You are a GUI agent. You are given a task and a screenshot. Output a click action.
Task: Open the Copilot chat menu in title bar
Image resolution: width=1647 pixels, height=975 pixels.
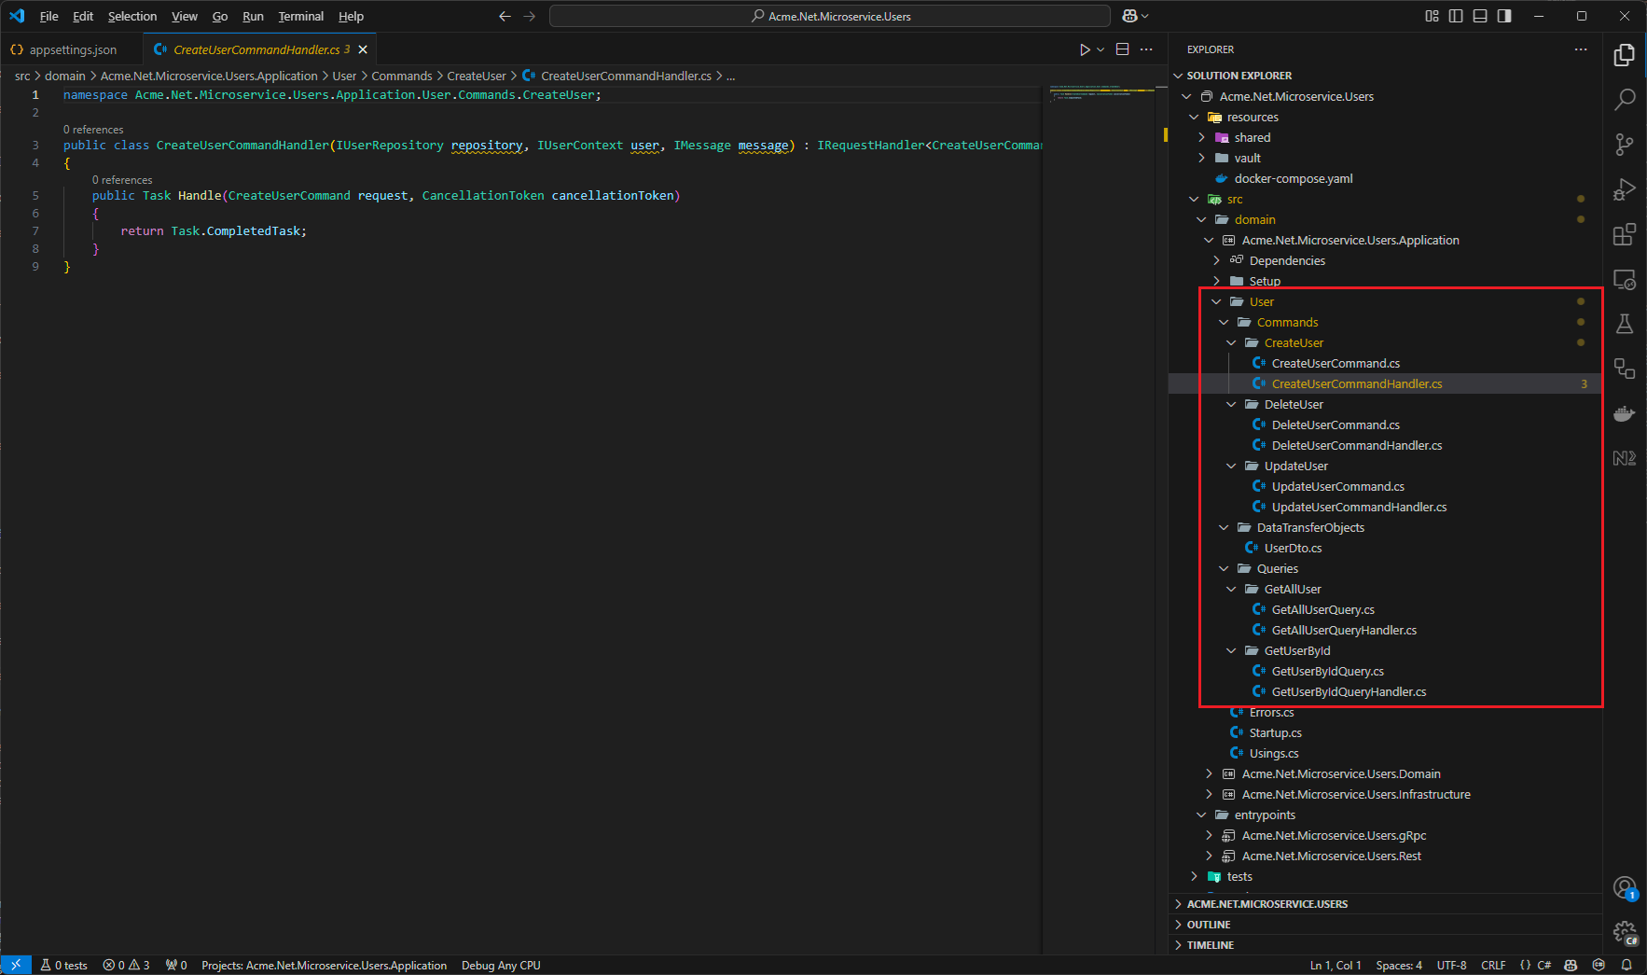click(1135, 16)
